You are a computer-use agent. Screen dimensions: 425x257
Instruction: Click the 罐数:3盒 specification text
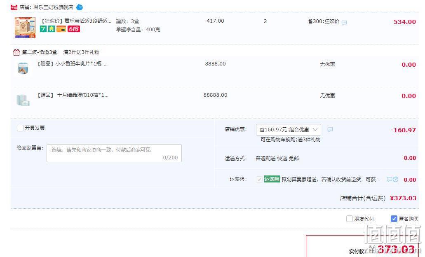point(127,21)
